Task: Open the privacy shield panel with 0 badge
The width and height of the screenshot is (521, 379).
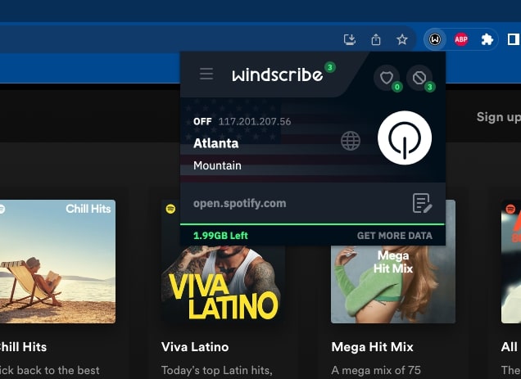Action: tap(387, 78)
